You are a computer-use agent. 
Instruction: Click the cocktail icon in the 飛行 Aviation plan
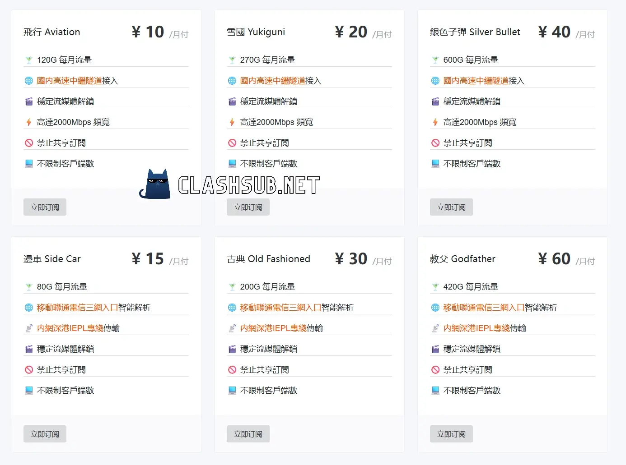pyautogui.click(x=29, y=60)
